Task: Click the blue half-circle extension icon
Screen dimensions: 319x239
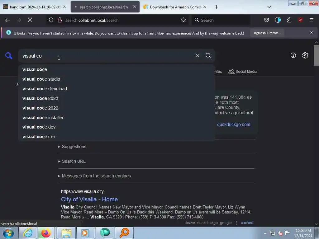Action: (278, 20)
